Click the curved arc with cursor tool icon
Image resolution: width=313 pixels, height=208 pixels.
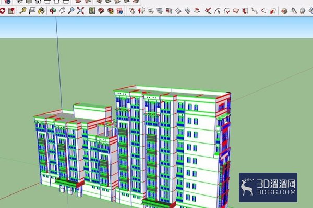218,10
